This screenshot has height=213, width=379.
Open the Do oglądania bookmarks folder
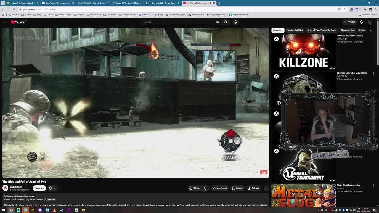click(94, 14)
